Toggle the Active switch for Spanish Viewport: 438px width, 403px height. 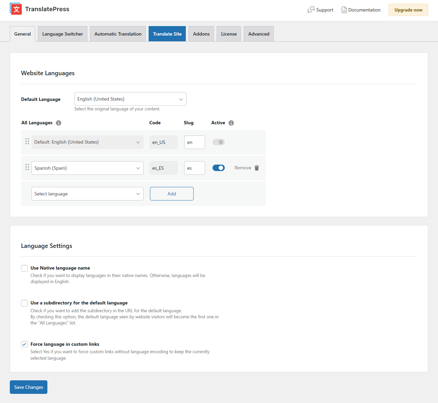coord(218,168)
